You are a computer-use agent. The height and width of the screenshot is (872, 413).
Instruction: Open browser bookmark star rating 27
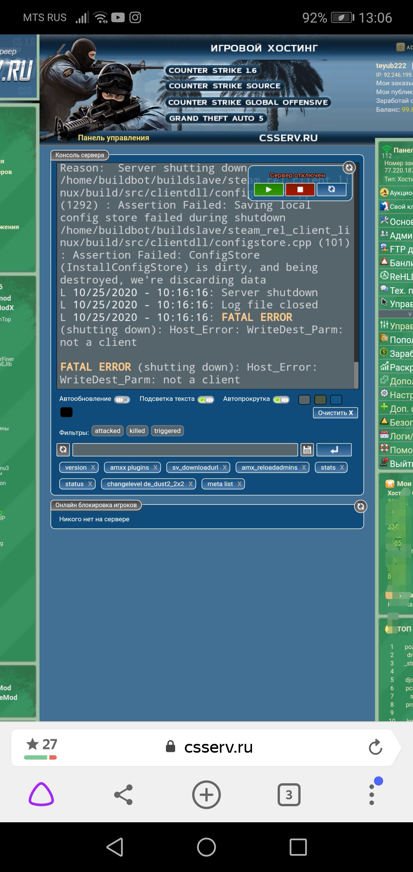click(x=41, y=747)
